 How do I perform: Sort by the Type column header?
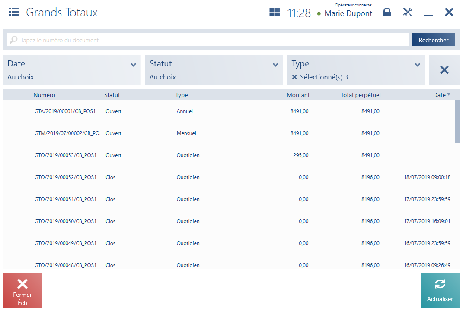pos(181,95)
